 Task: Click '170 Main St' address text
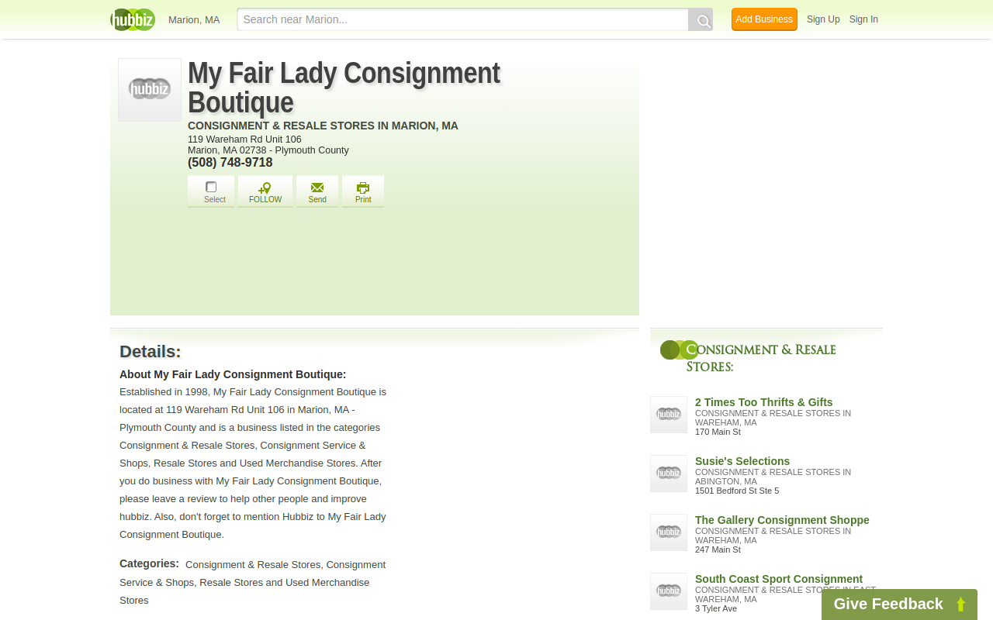tap(718, 432)
